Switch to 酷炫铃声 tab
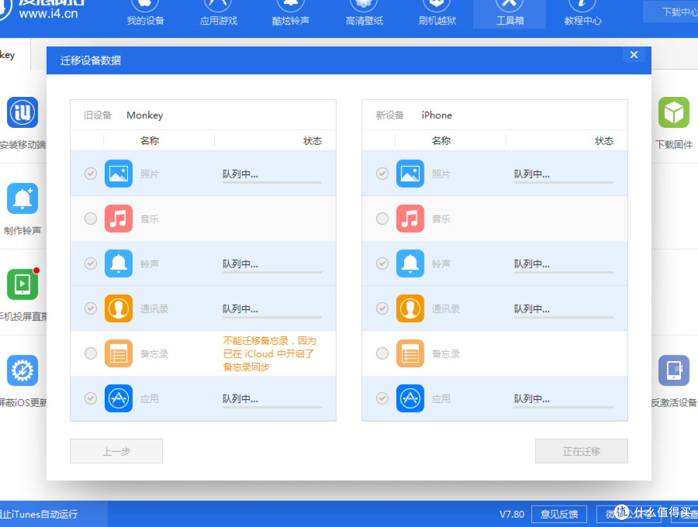Image resolution: width=698 pixels, height=527 pixels. pos(291,14)
